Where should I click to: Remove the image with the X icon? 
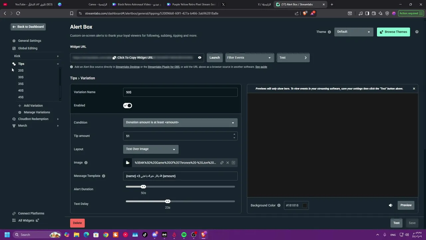pos(228,163)
